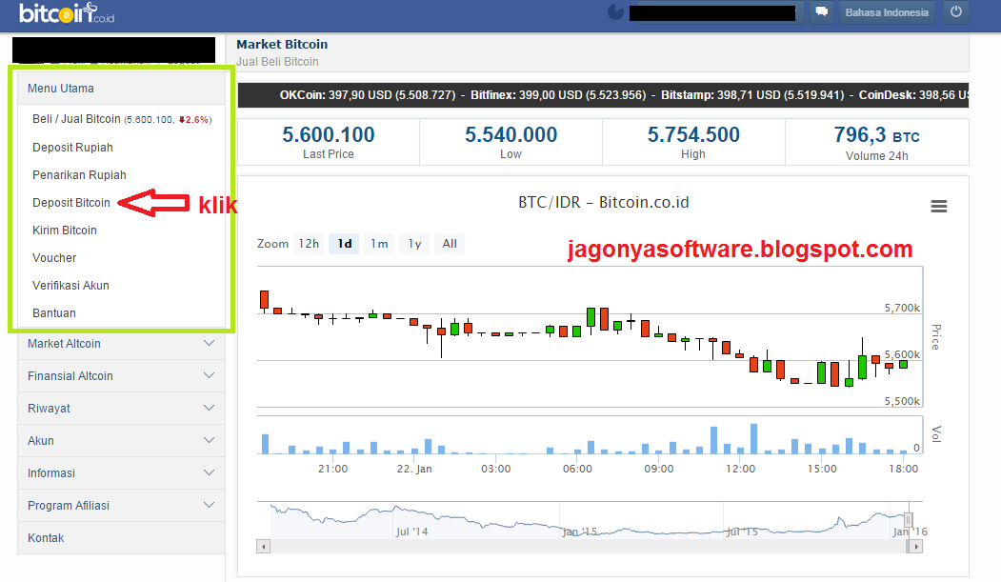The height and width of the screenshot is (582, 1001).
Task: Expand the Riwayat section
Action: pos(121,409)
